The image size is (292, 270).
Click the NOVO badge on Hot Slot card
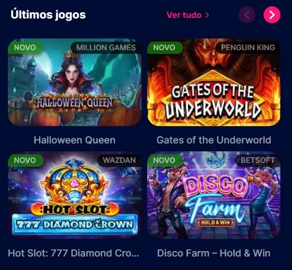[25, 160]
